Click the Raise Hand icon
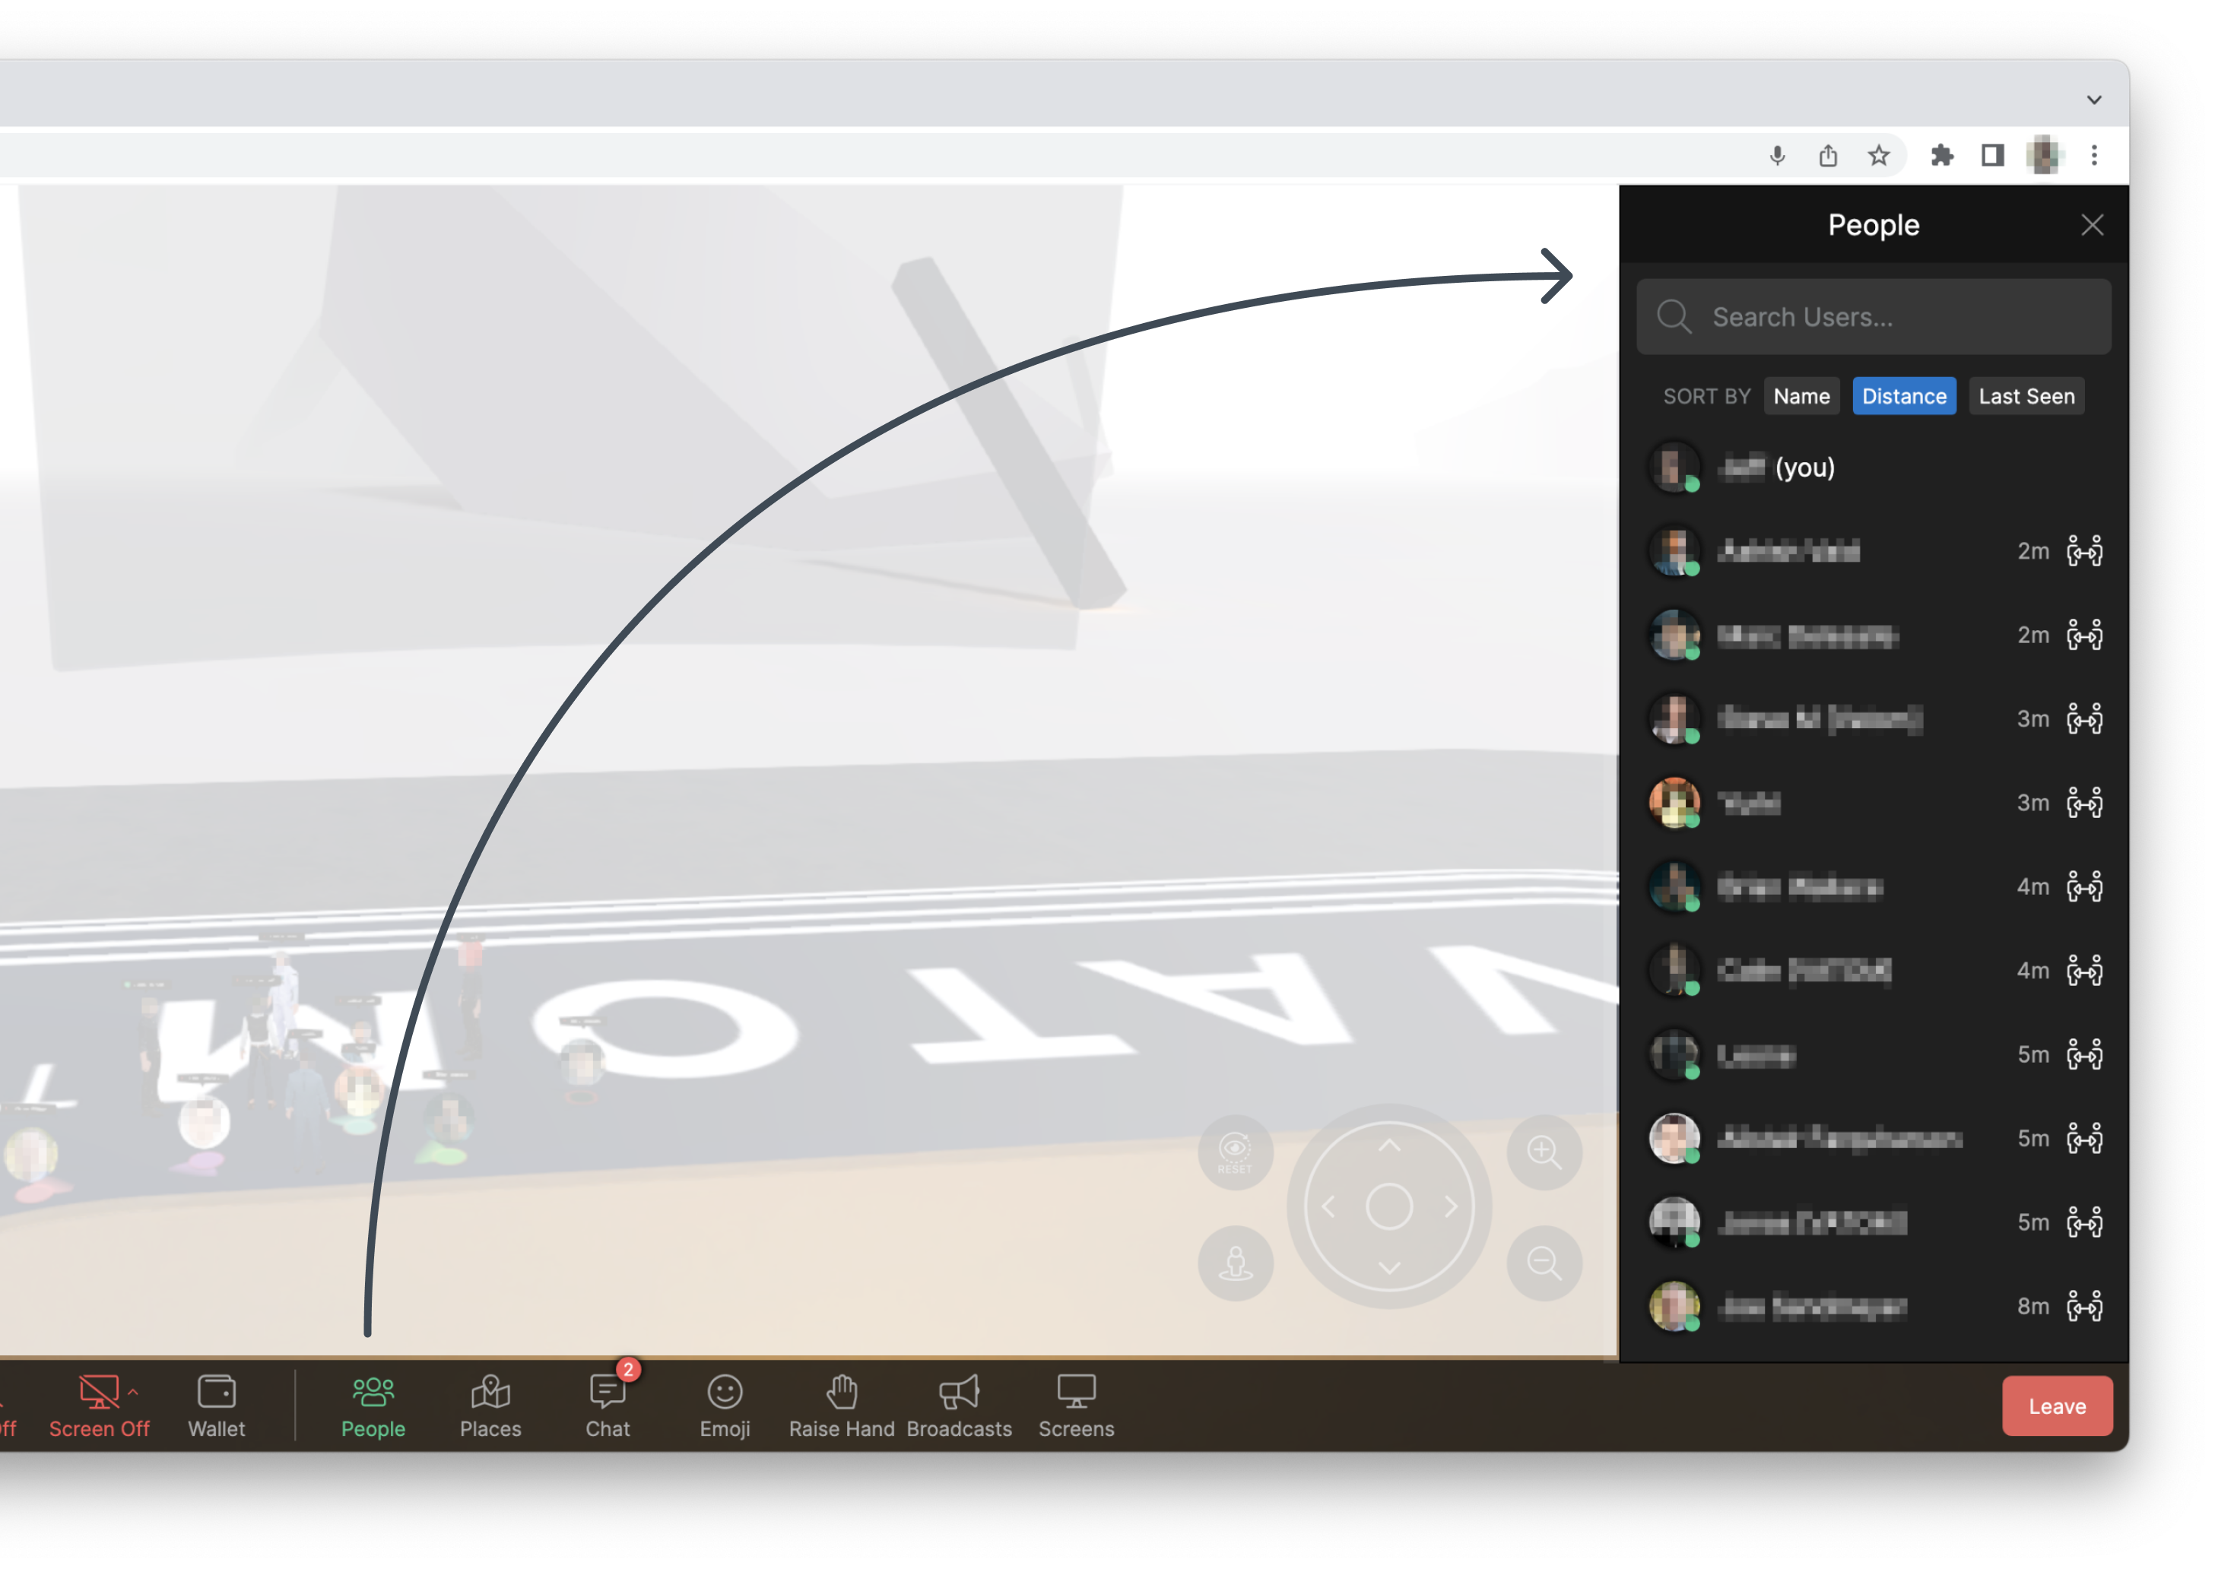The image size is (2218, 1569). coord(842,1392)
